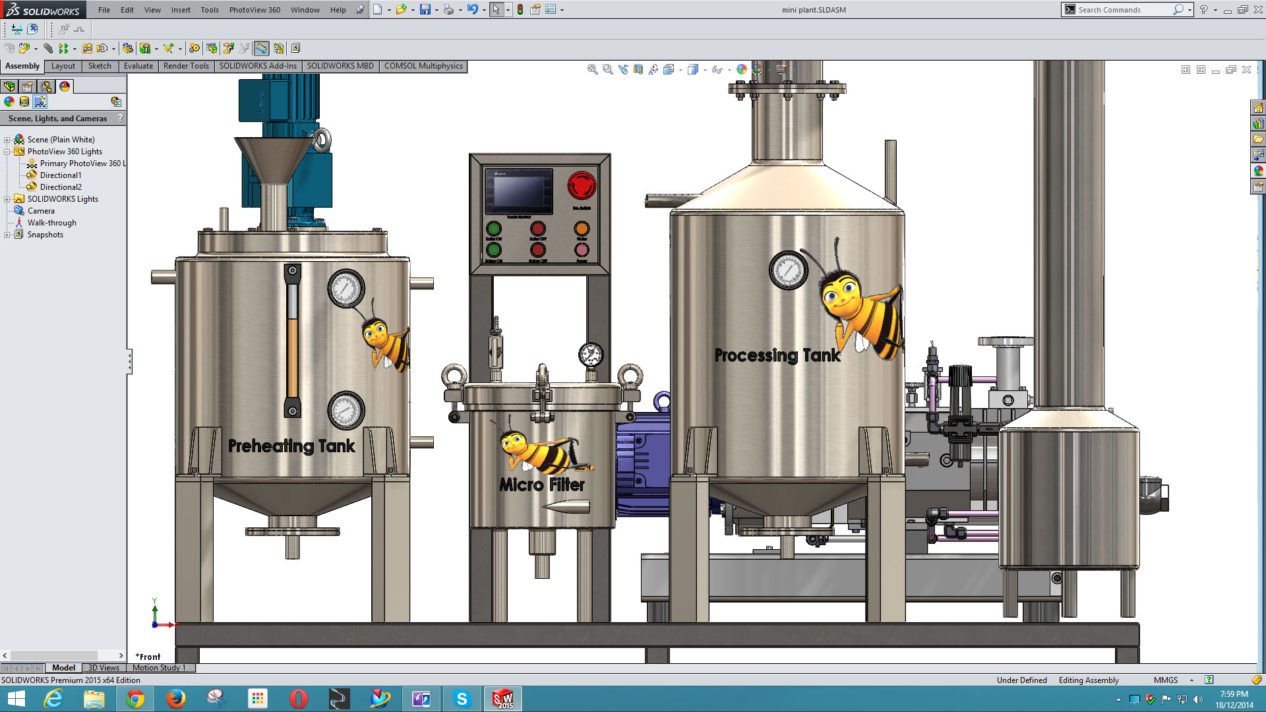Click the New document icon

click(377, 10)
